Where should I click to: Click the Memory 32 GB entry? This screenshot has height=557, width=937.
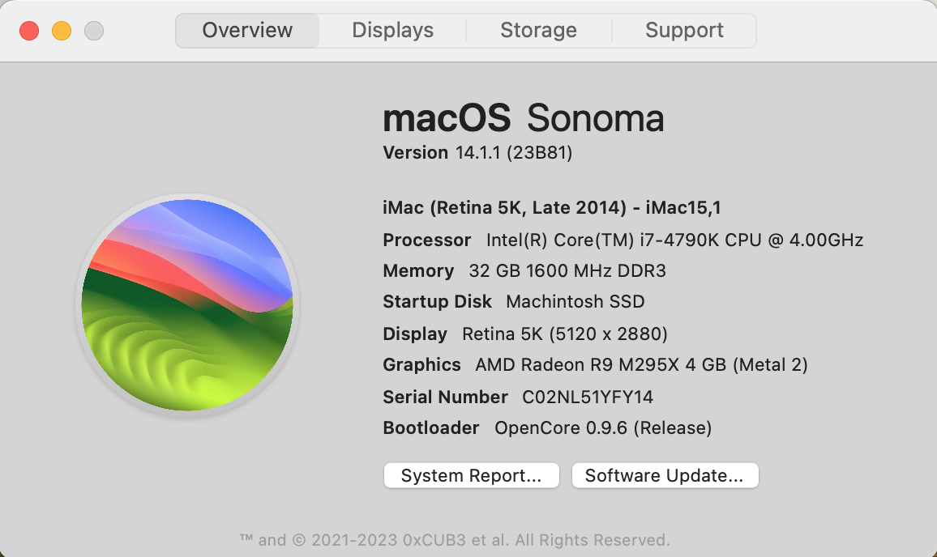pyautogui.click(x=524, y=271)
